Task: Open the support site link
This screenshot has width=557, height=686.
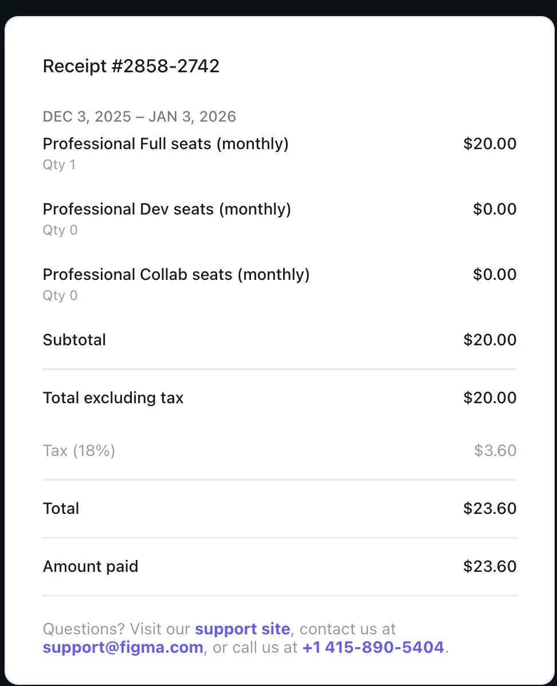Action: (x=242, y=629)
